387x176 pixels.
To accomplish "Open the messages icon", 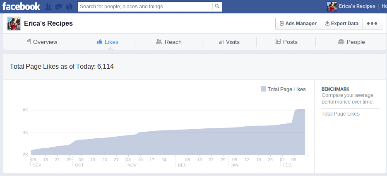I will tap(59, 7).
